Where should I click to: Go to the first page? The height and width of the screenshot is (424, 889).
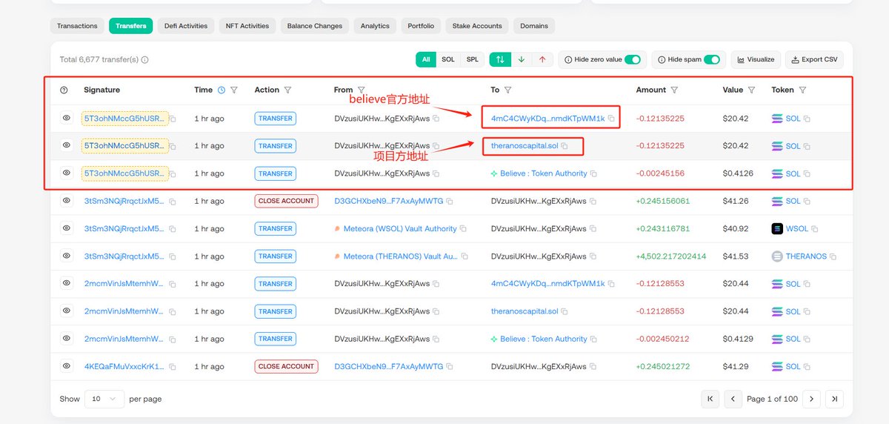(x=710, y=399)
